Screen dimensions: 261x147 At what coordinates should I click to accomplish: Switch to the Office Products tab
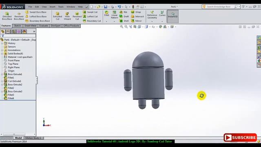pos(71,26)
